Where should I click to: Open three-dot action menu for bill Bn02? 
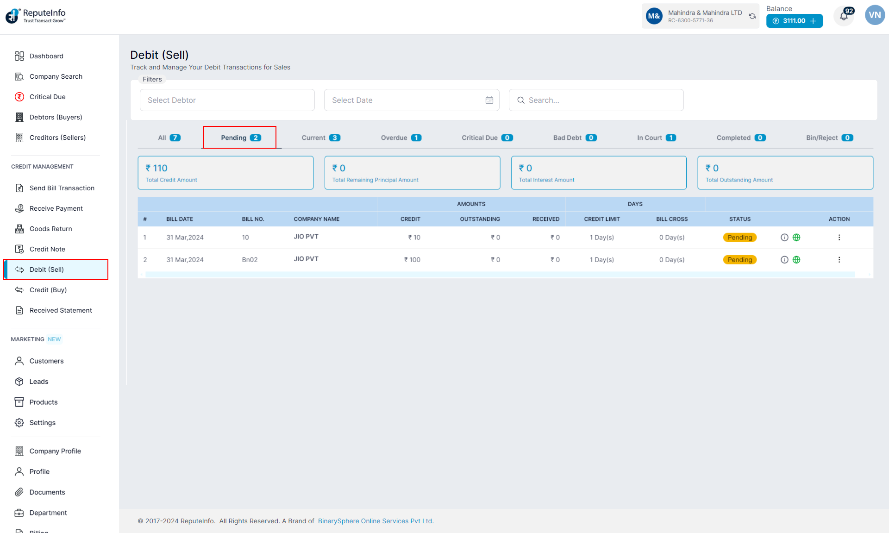point(839,260)
